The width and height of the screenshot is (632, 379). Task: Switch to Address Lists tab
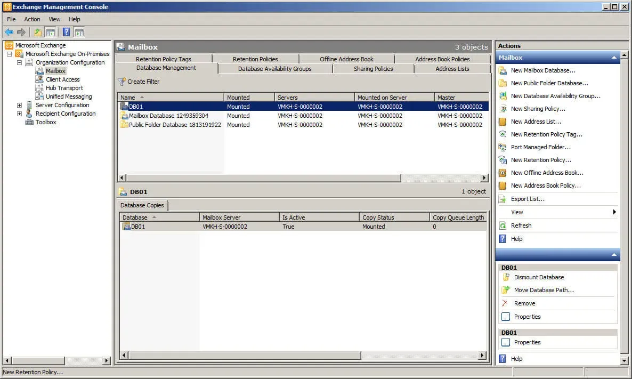tap(452, 69)
